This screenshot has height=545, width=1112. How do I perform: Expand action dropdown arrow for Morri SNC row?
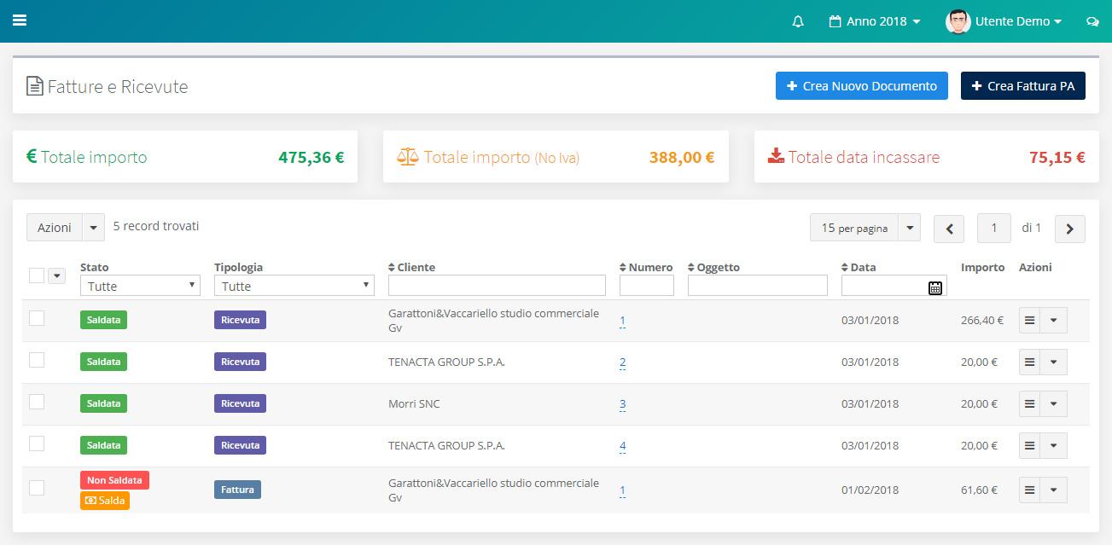[x=1054, y=403]
